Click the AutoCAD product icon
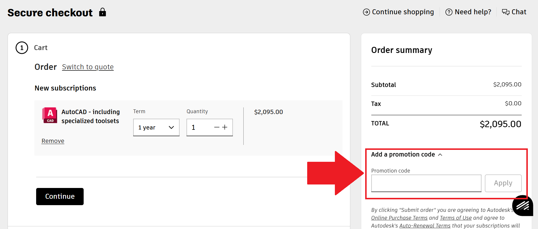The width and height of the screenshot is (538, 229). pyautogui.click(x=50, y=115)
